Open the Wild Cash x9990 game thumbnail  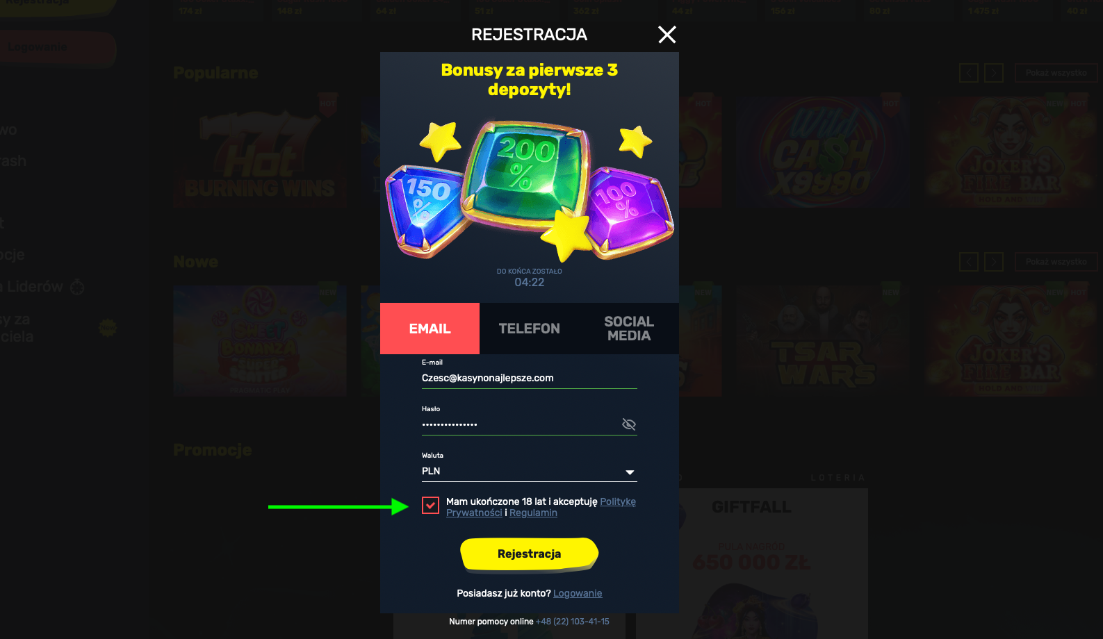coord(824,153)
